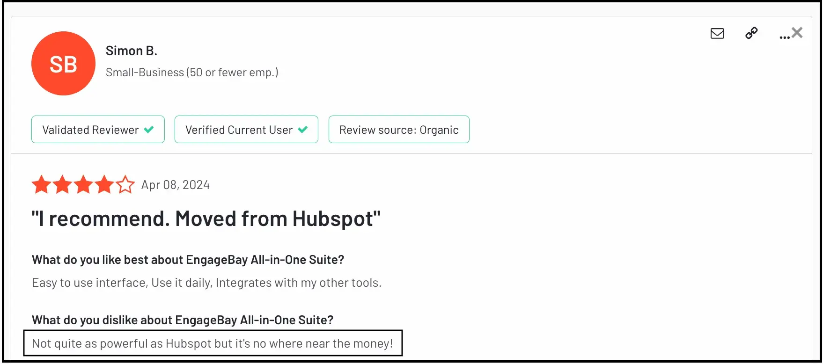Click the fourth filled rating star
The width and height of the screenshot is (823, 364).
point(104,185)
